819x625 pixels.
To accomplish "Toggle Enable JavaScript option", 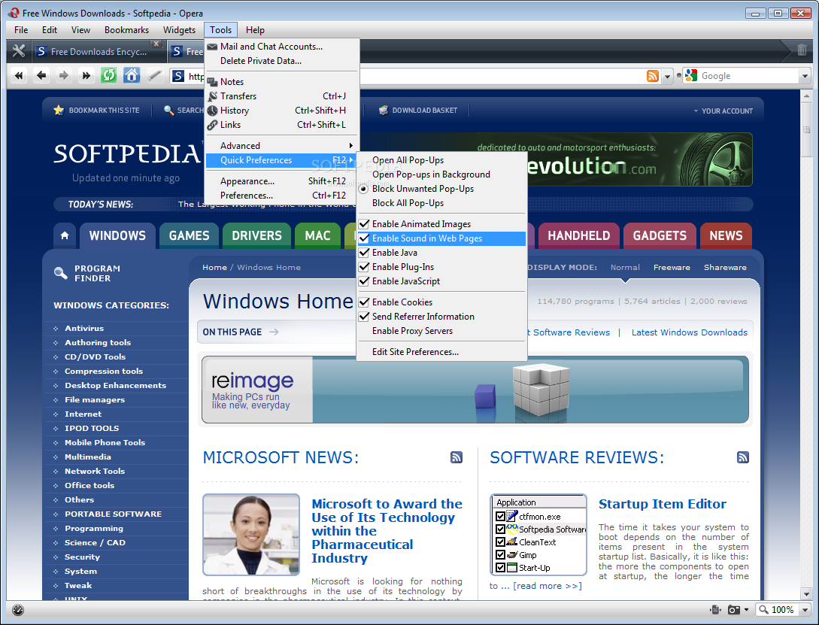I will pos(442,281).
